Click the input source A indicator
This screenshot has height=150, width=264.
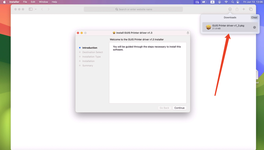pyautogui.click(x=212, y=2)
